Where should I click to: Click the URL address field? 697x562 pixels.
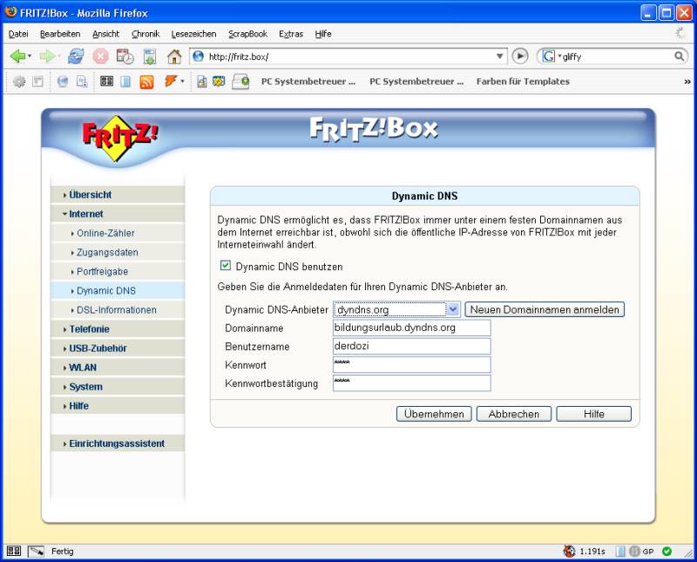click(349, 57)
